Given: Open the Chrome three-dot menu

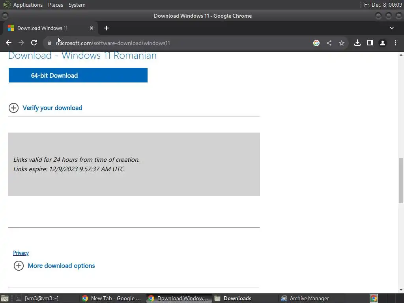Looking at the screenshot, I should click(395, 43).
